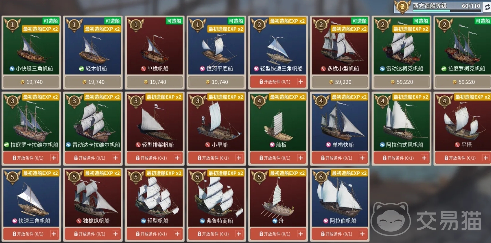
Task: Click the plus icon under 小早船
Action: [x=239, y=158]
